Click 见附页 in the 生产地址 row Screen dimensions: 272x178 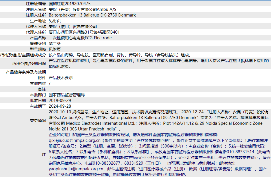point(55,21)
